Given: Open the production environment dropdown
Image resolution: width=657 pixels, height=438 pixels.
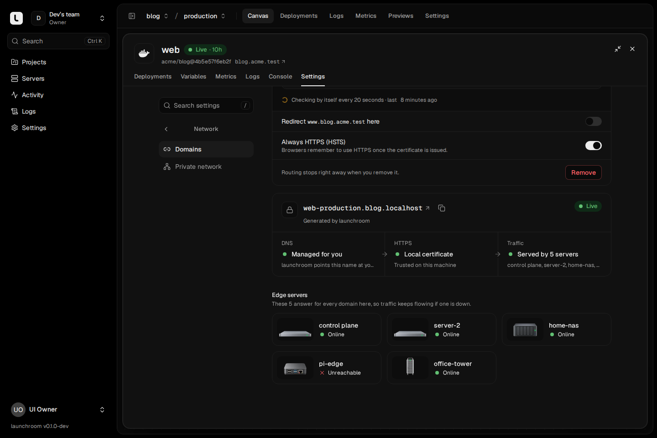Looking at the screenshot, I should pos(204,16).
